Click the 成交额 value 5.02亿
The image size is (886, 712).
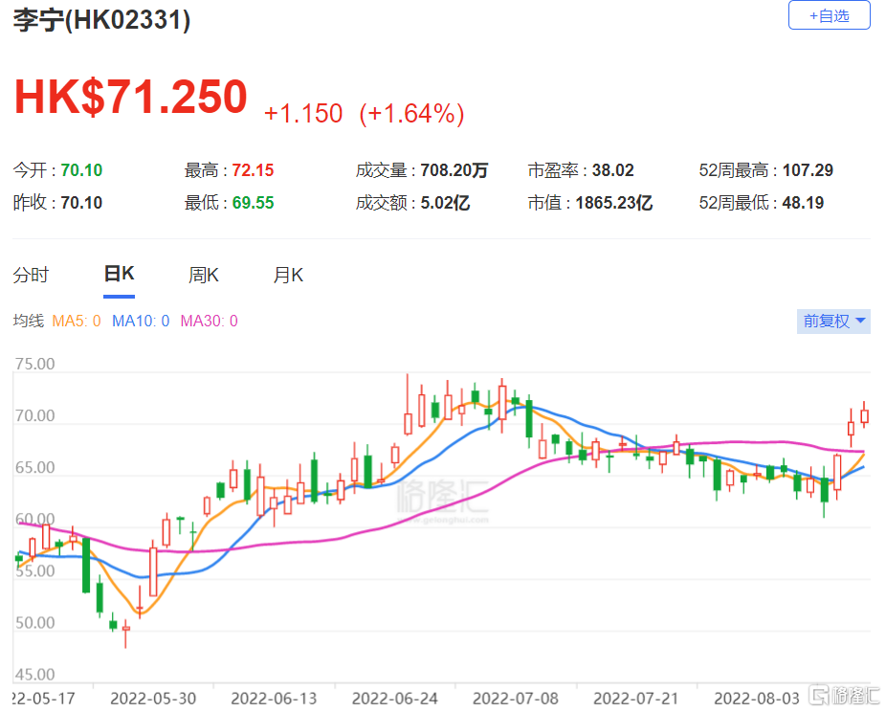click(x=445, y=202)
